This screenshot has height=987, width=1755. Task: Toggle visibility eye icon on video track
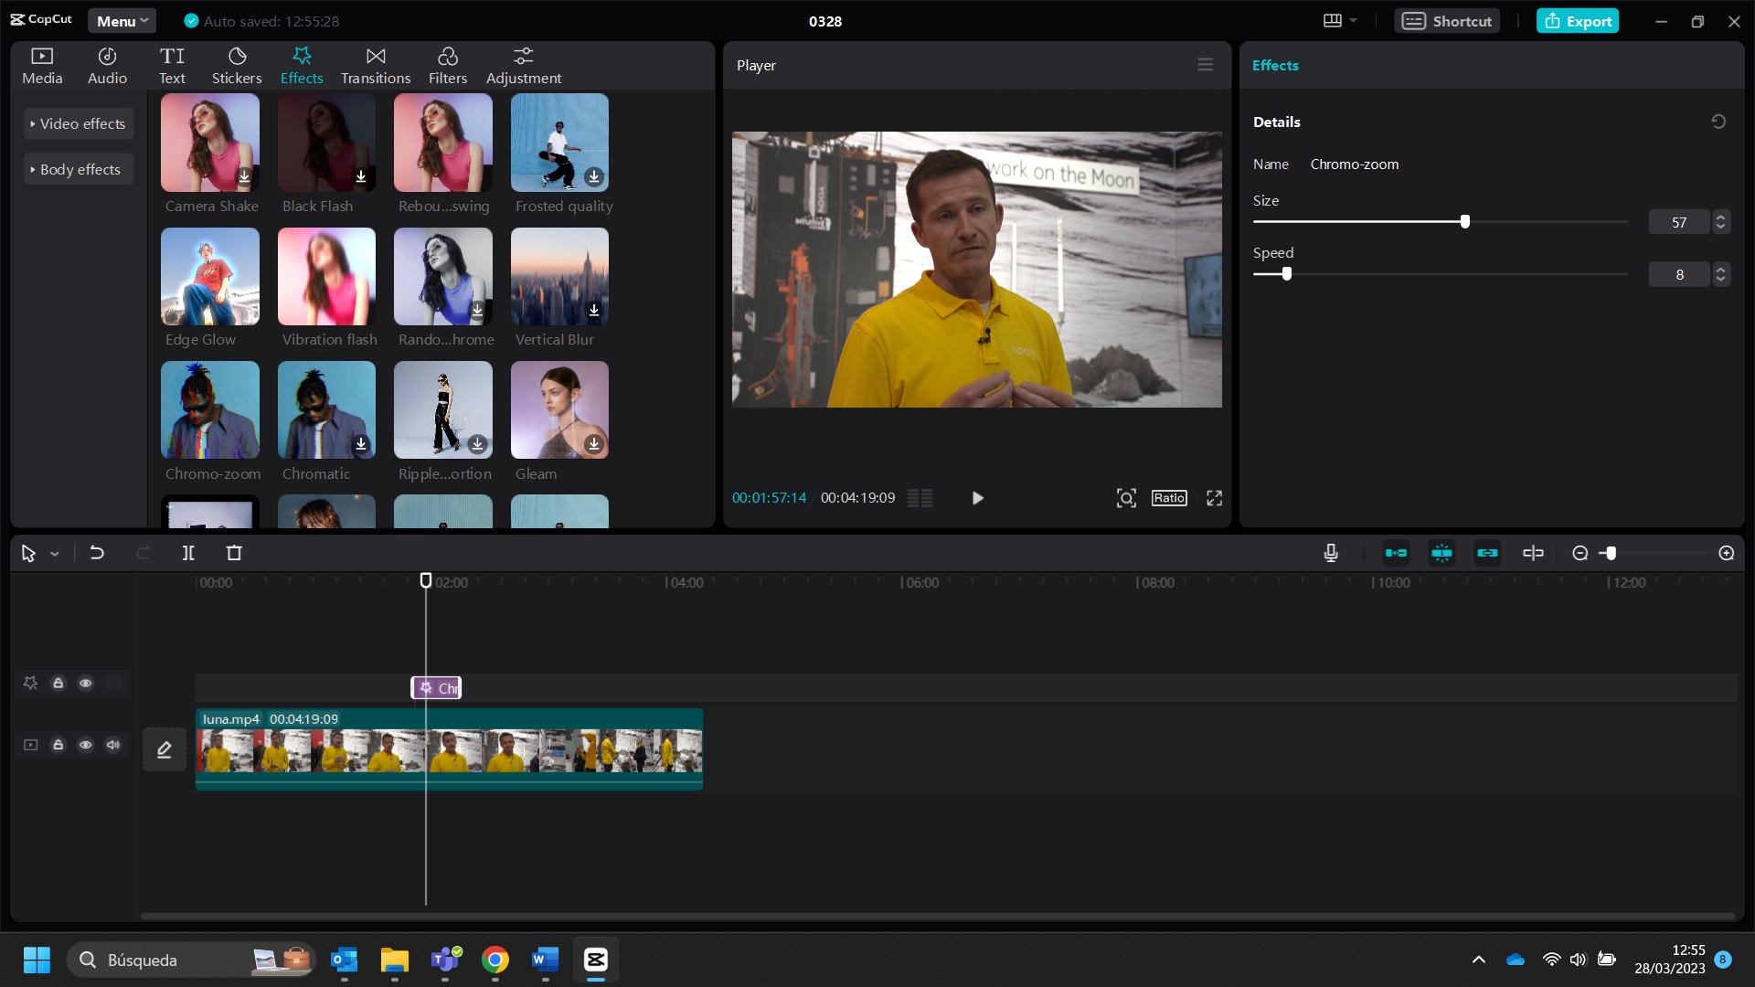pos(86,745)
